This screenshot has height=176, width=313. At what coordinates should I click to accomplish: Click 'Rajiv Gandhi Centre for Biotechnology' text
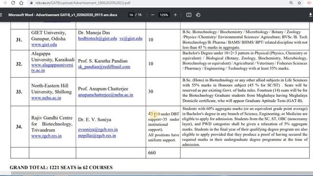(52, 121)
